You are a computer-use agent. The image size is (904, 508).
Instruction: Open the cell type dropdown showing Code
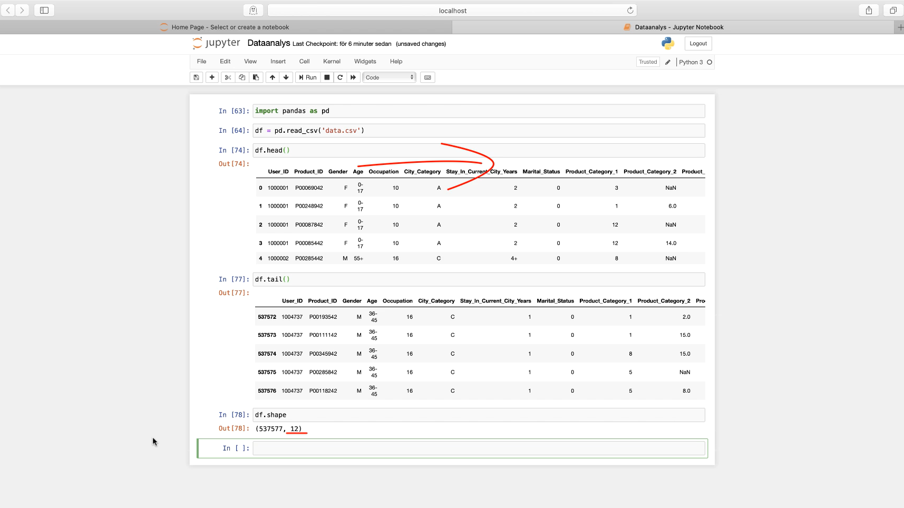388,77
